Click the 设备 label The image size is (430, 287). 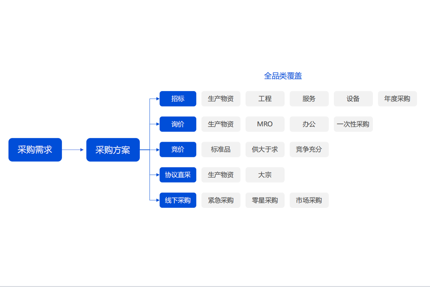coord(353,99)
